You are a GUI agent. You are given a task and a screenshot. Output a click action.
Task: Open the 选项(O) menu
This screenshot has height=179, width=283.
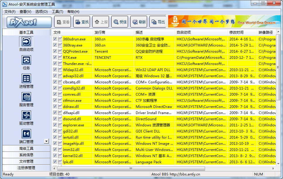pos(41,11)
